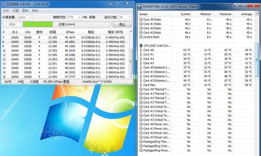Click the 时间 column header in LinX
This screenshot has height=156, width=261.
(x=52, y=32)
